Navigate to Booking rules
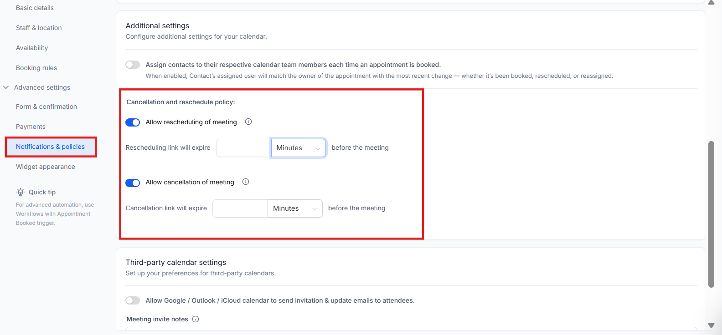Screen dimensions: 722x335 tap(36, 68)
